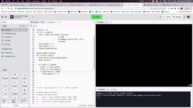
Task: Open the Bookmarks menu in the macOS menu bar
Action: pyautogui.click(x=36, y=1)
